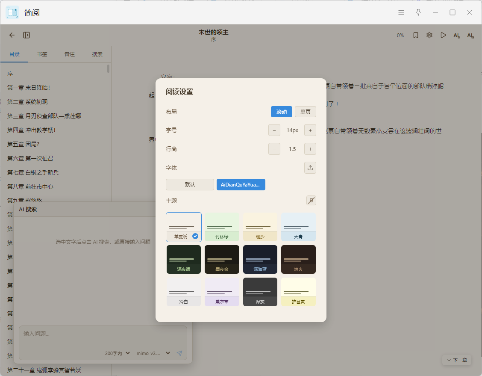Click the book title 末世的领主
Image resolution: width=482 pixels, height=376 pixels.
[x=213, y=33]
